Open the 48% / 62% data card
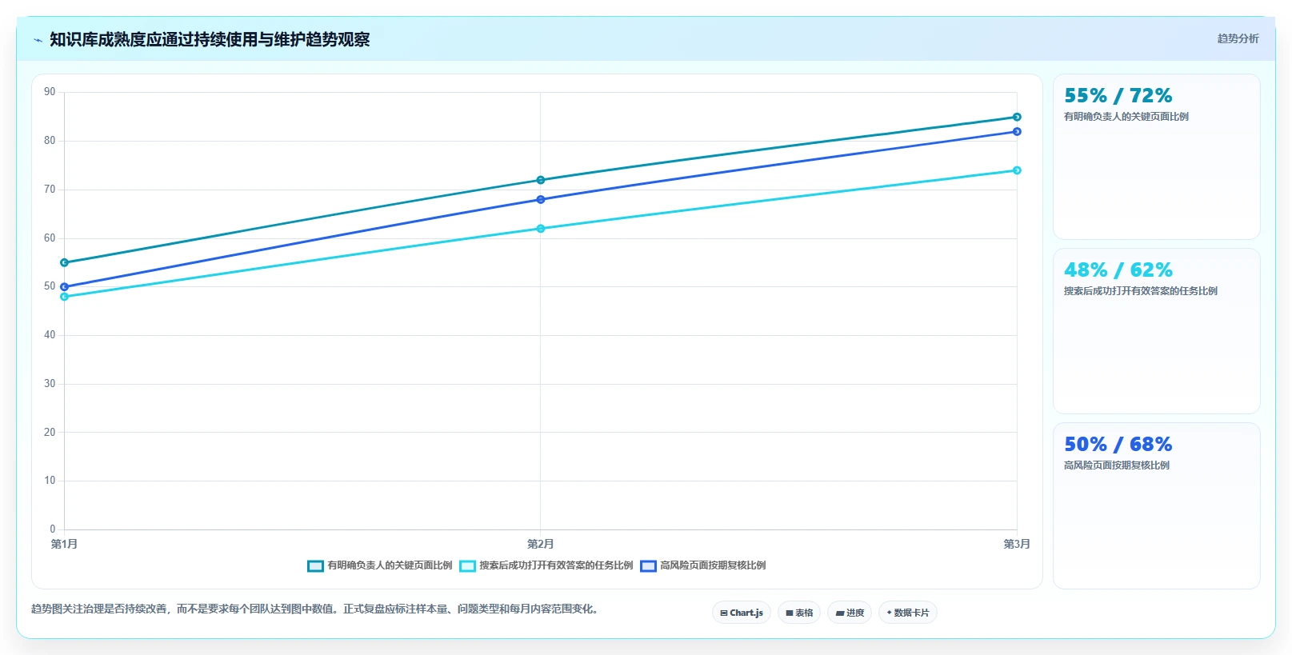The image size is (1292, 655). coord(1156,331)
